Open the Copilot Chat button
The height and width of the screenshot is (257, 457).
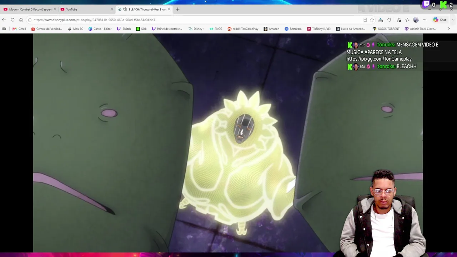440,20
